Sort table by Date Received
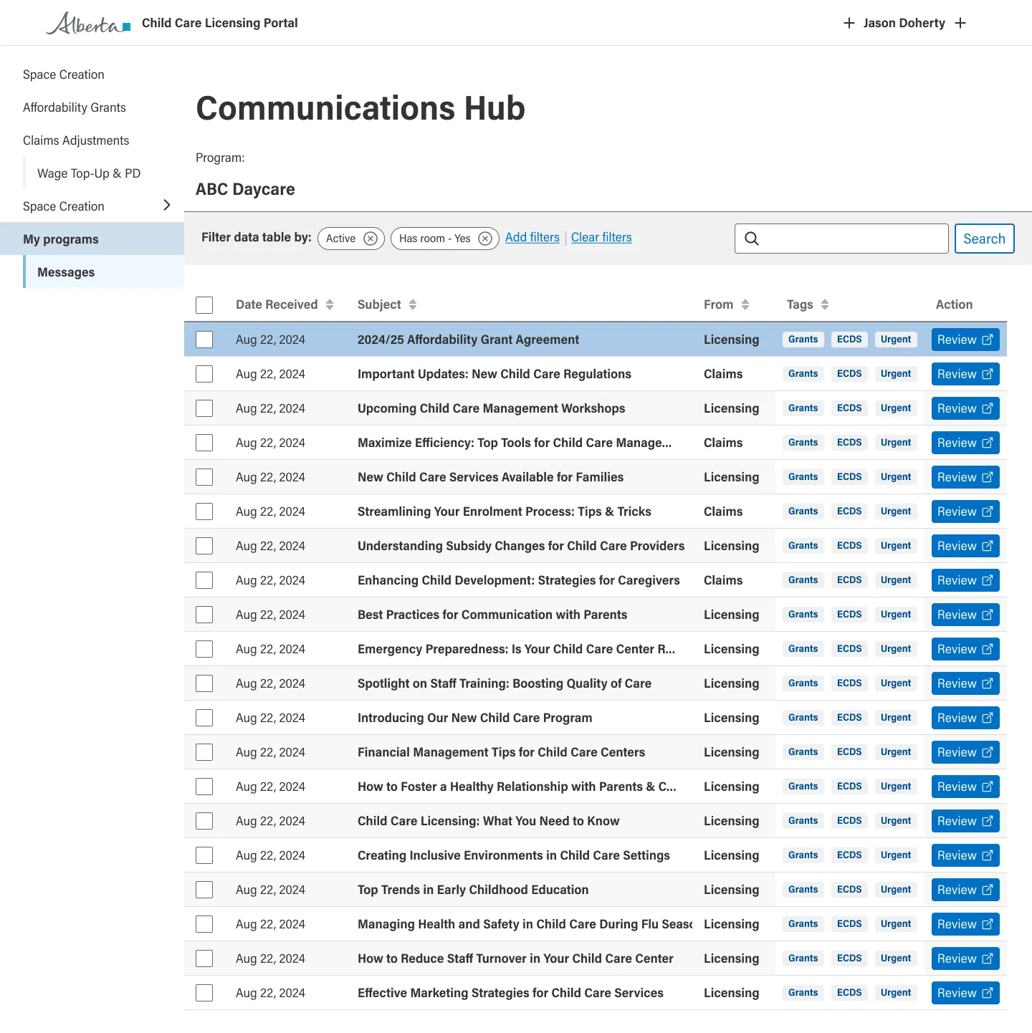Viewport: 1032px width, 1033px height. click(x=330, y=304)
